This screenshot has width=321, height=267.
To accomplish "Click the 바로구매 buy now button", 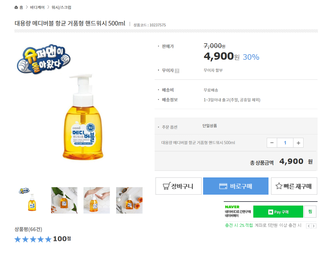I will pyautogui.click(x=236, y=186).
